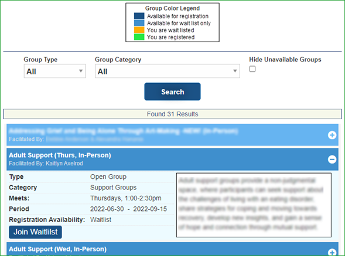Screen dimensions: 345x256
Task: Click the Group Type dropdown arrow
Action: [81, 71]
